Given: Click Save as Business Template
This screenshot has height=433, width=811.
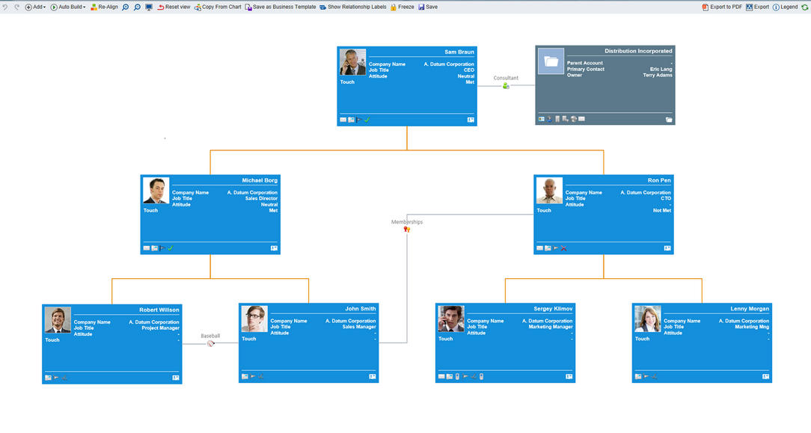Looking at the screenshot, I should (x=281, y=7).
